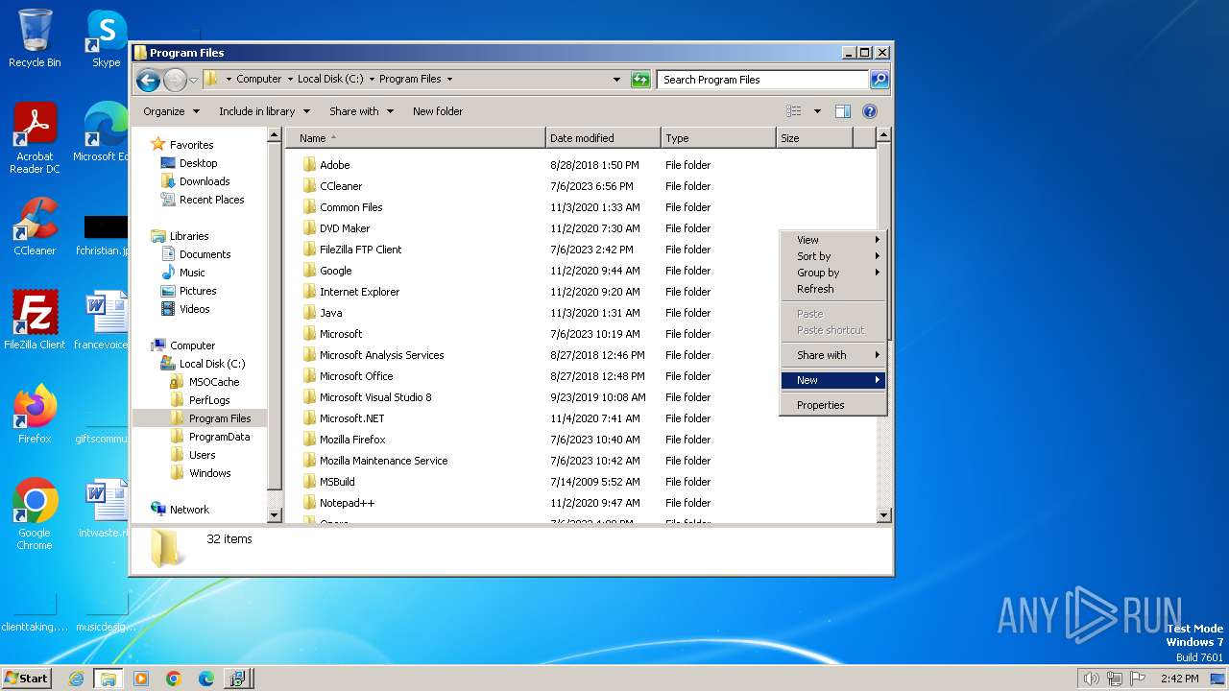Click the New folder button
This screenshot has height=691, width=1229.
pos(438,111)
